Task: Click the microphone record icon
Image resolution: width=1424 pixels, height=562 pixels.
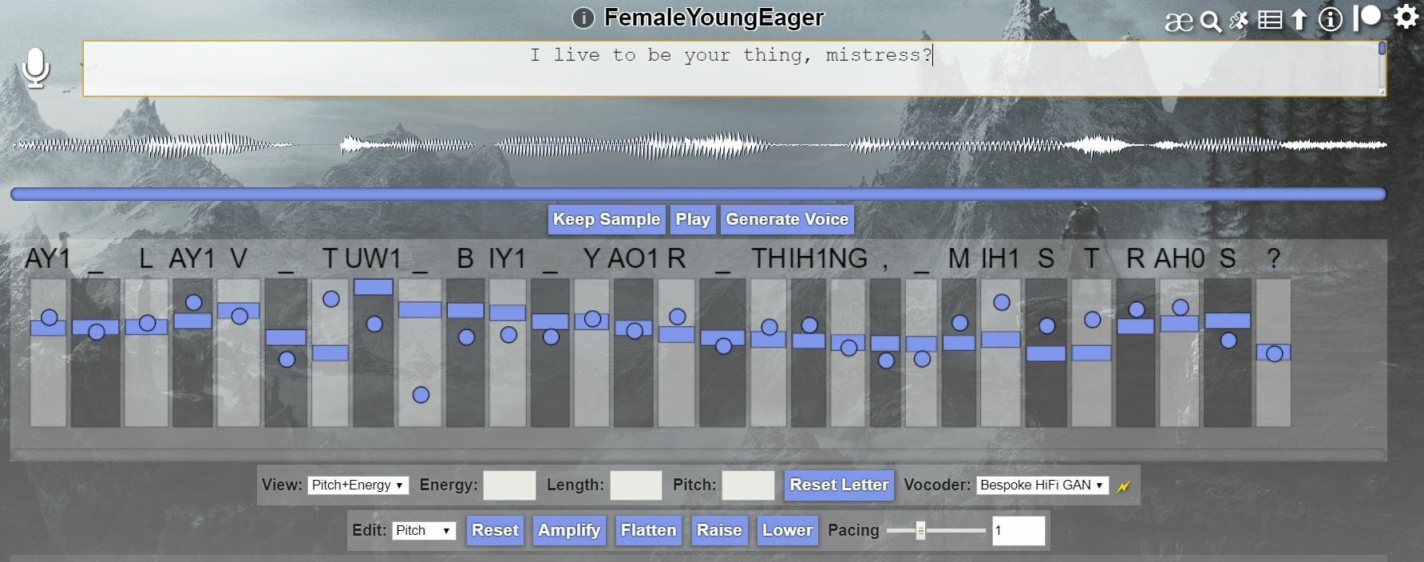Action: tap(35, 69)
